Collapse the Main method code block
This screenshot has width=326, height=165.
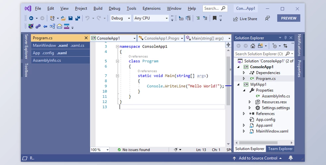[117, 76]
